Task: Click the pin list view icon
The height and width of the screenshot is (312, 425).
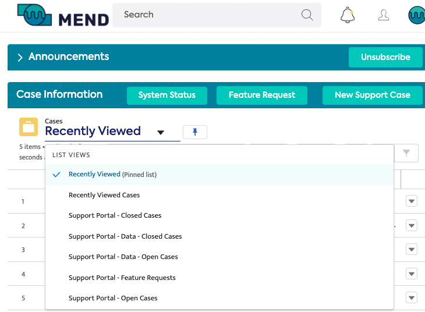Action: 194,132
